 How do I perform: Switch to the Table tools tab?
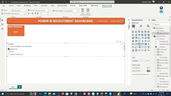[94, 6]
